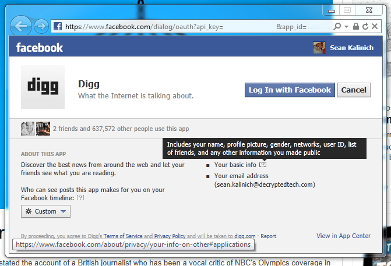This screenshot has height=266, width=391.
Task: Report this app via Report link
Action: (x=268, y=236)
